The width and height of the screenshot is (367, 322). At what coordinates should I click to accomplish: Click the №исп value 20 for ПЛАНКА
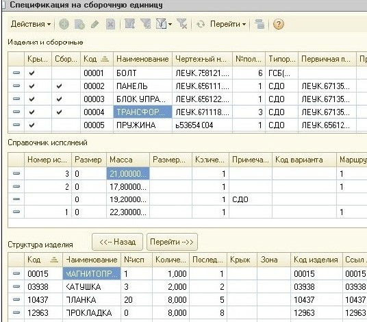(x=136, y=299)
